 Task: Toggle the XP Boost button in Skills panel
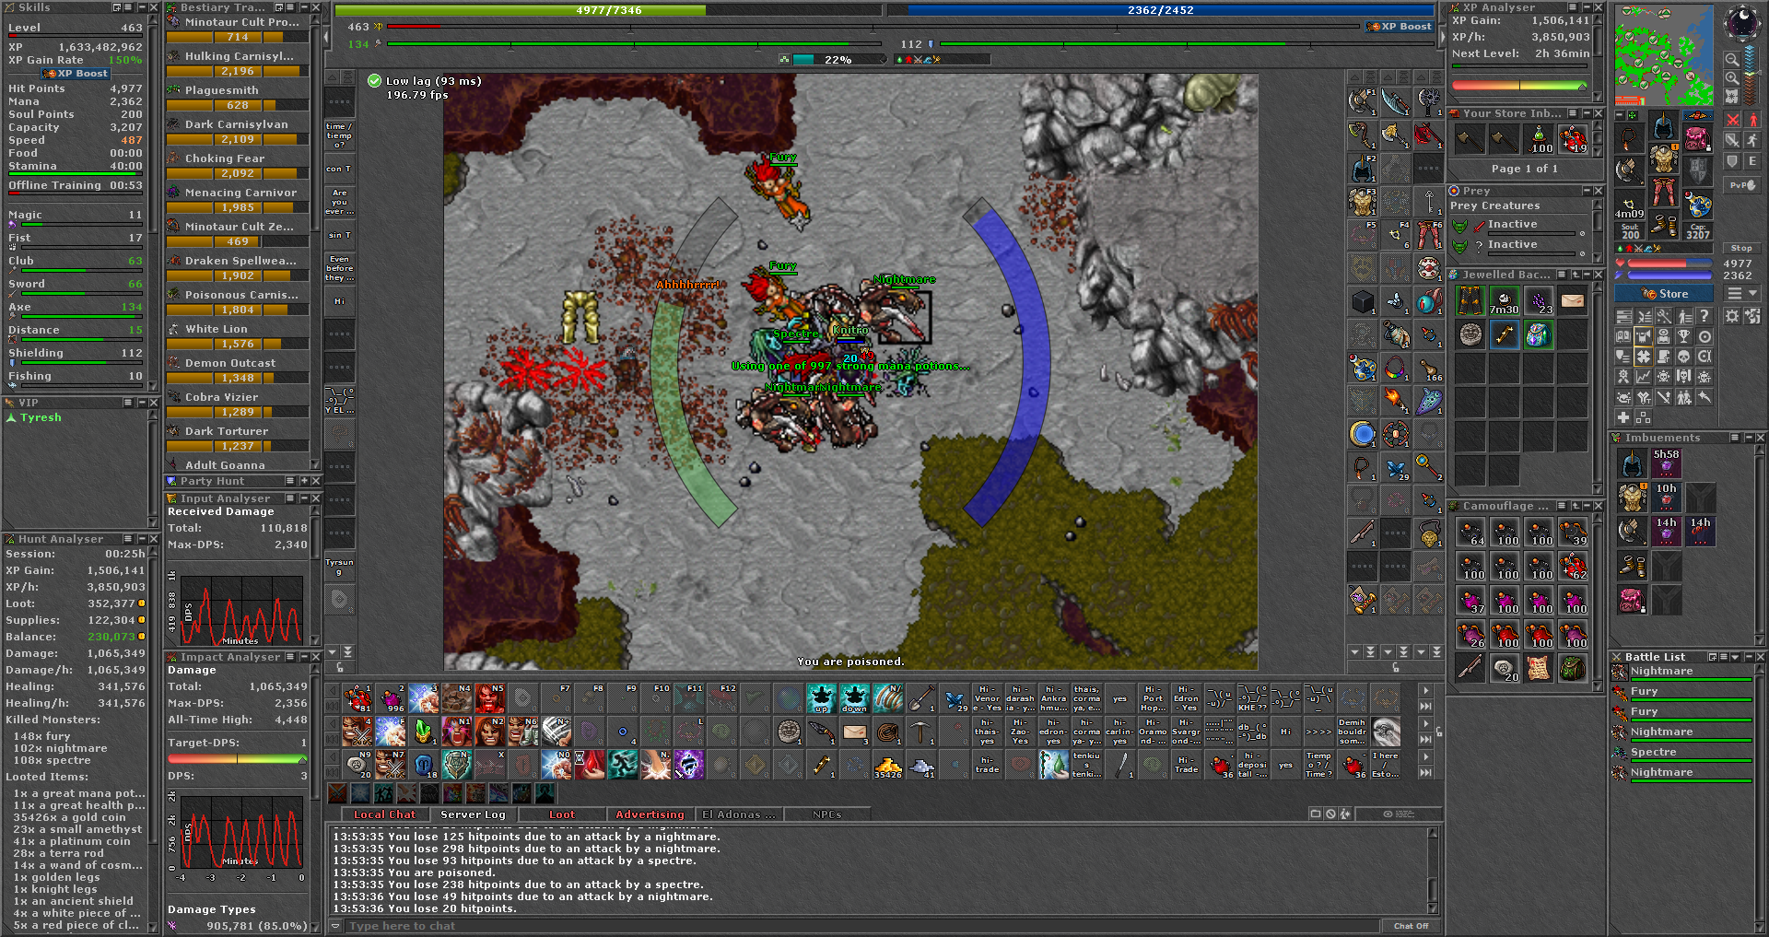[76, 74]
